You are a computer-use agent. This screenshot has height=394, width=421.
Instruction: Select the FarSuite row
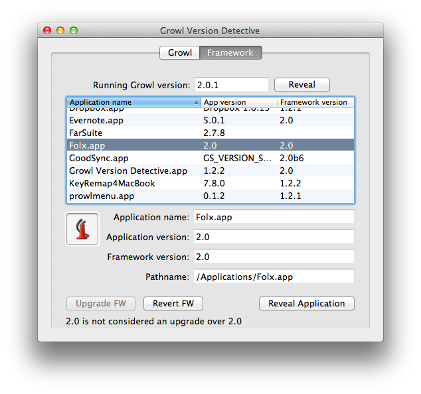click(210, 133)
